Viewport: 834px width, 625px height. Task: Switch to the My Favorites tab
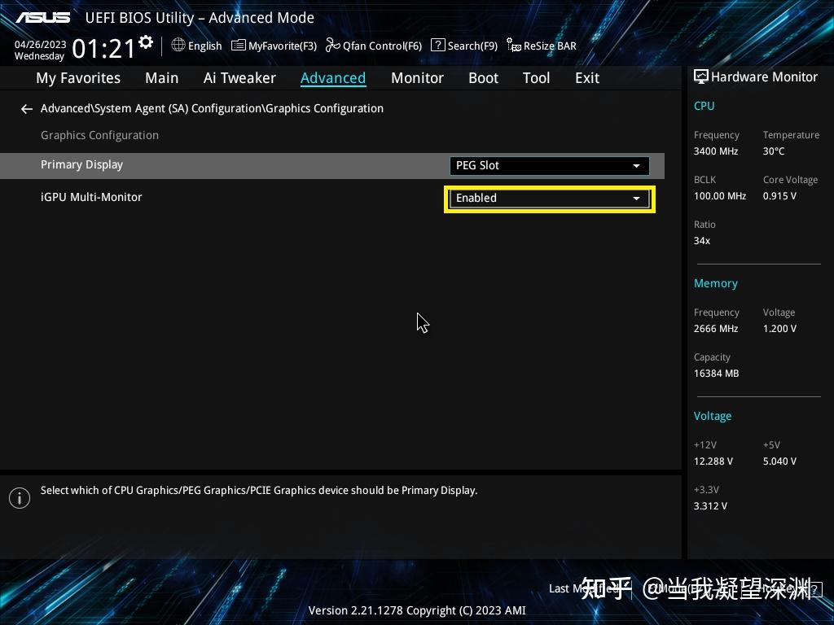[x=77, y=78]
